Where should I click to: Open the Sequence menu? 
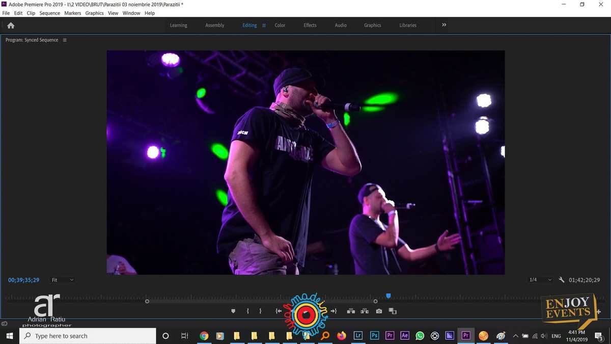[49, 13]
